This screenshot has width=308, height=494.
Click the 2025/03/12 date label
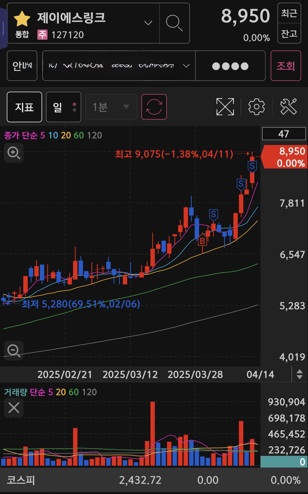click(x=130, y=375)
